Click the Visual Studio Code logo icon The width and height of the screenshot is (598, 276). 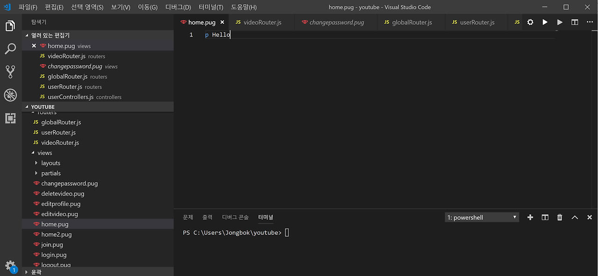(x=7, y=7)
